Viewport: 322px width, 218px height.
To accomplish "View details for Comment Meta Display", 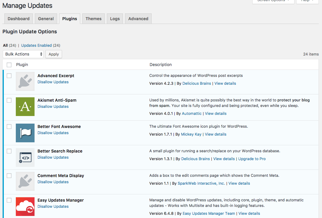I will [239, 183].
